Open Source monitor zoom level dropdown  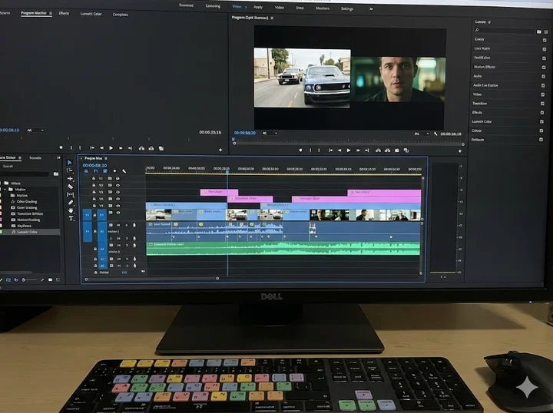pyautogui.click(x=35, y=131)
